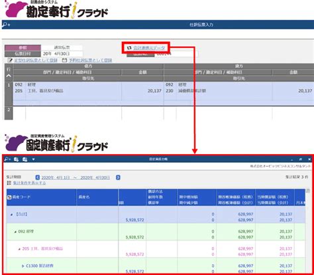Open the 会計連携元データ link
Viewport: 314px width, 275px height.
[x=149, y=48]
